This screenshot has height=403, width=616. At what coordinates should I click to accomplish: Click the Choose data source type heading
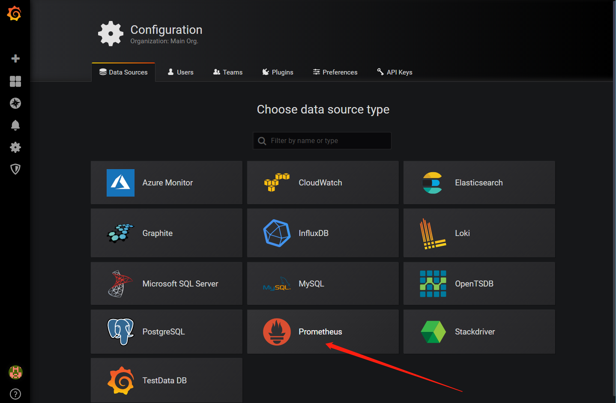click(x=323, y=110)
